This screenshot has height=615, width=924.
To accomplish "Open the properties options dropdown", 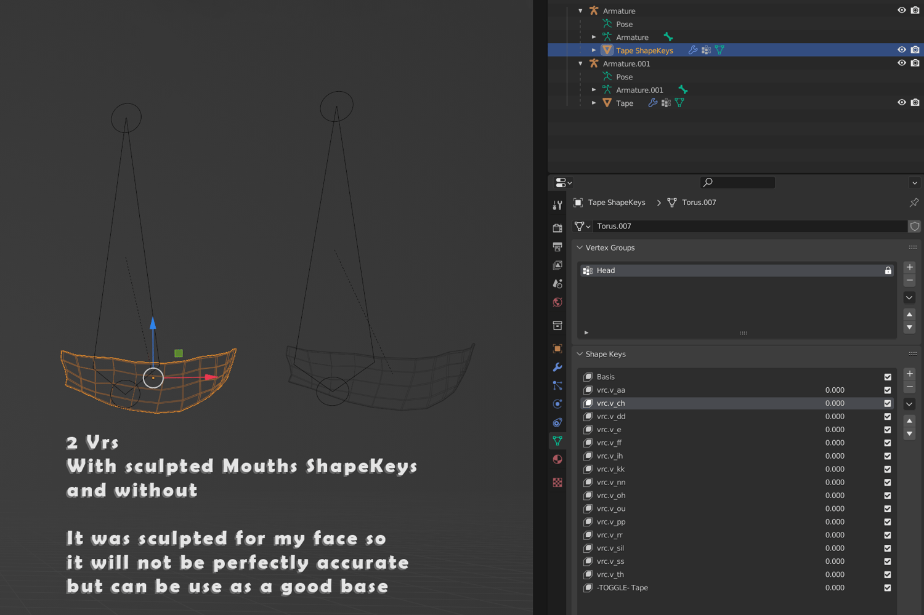I will coord(915,183).
